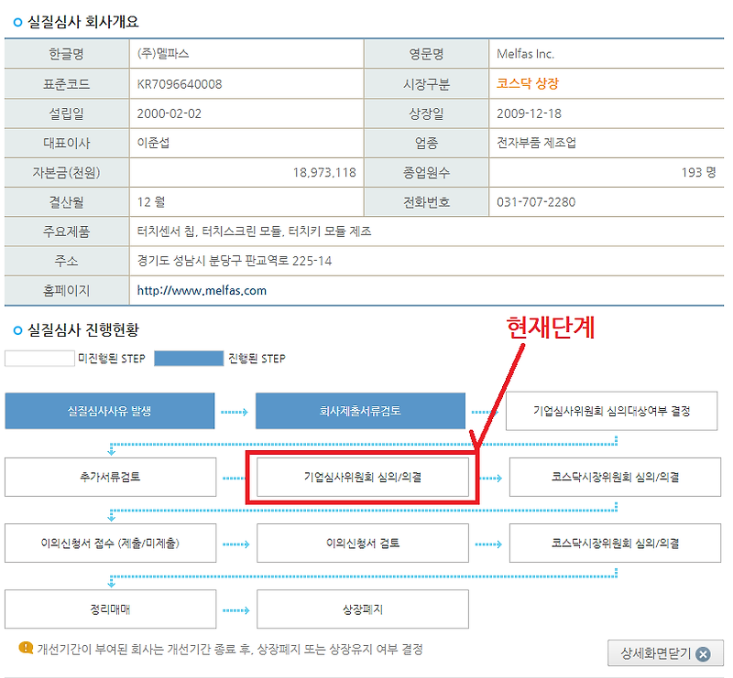Select 코스닥시장위원회 심의/의결 box beside 이의신청서 검토

(615, 543)
